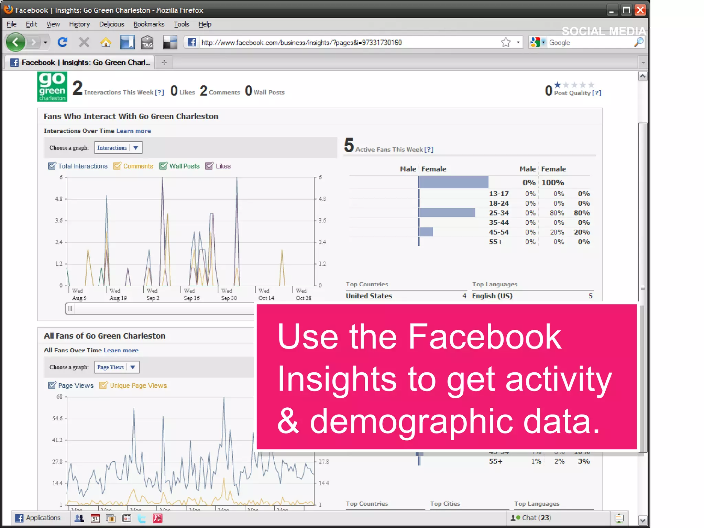Toggle the Wall Posts checkbox

click(x=163, y=166)
